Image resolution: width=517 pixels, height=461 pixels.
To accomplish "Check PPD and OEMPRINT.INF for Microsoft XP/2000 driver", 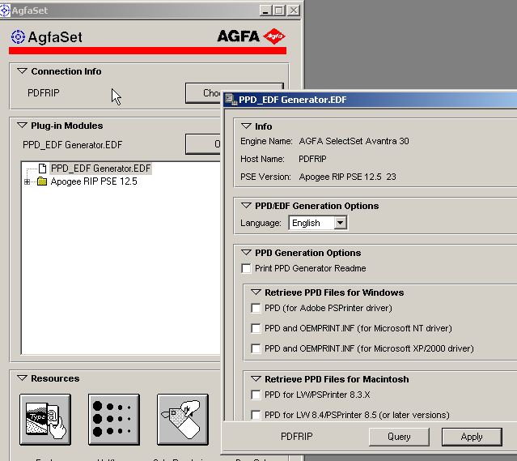I will point(256,348).
